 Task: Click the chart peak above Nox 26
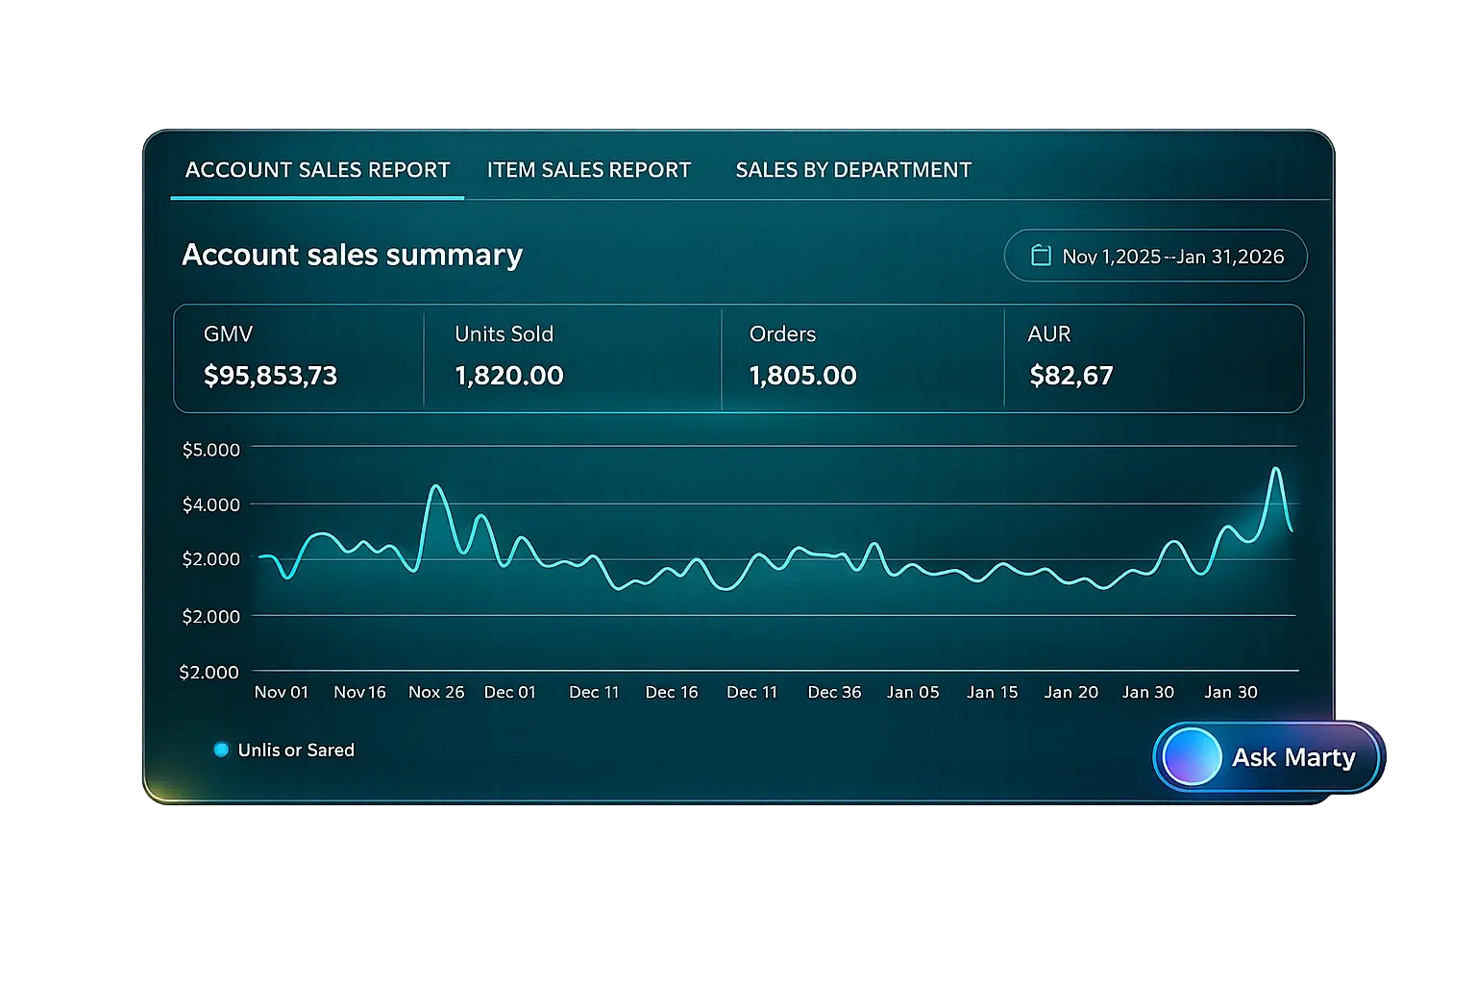click(435, 486)
